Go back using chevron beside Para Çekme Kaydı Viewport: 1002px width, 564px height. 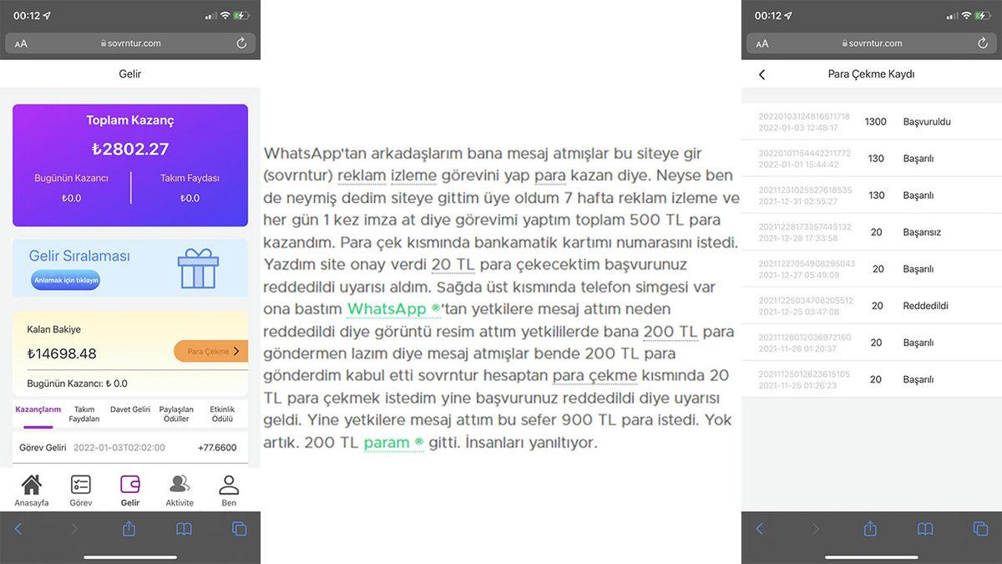pos(762,74)
